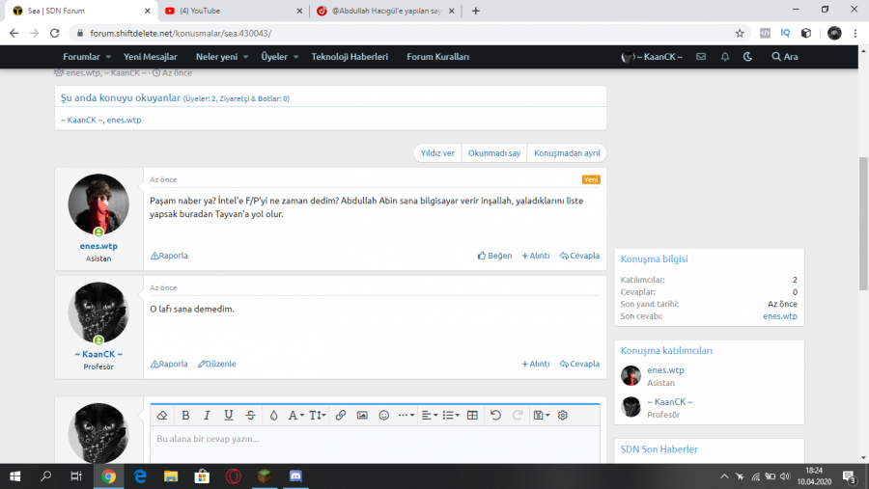Switch to Abdullah Hacıgül browser tab
869x489 pixels.
(x=385, y=11)
